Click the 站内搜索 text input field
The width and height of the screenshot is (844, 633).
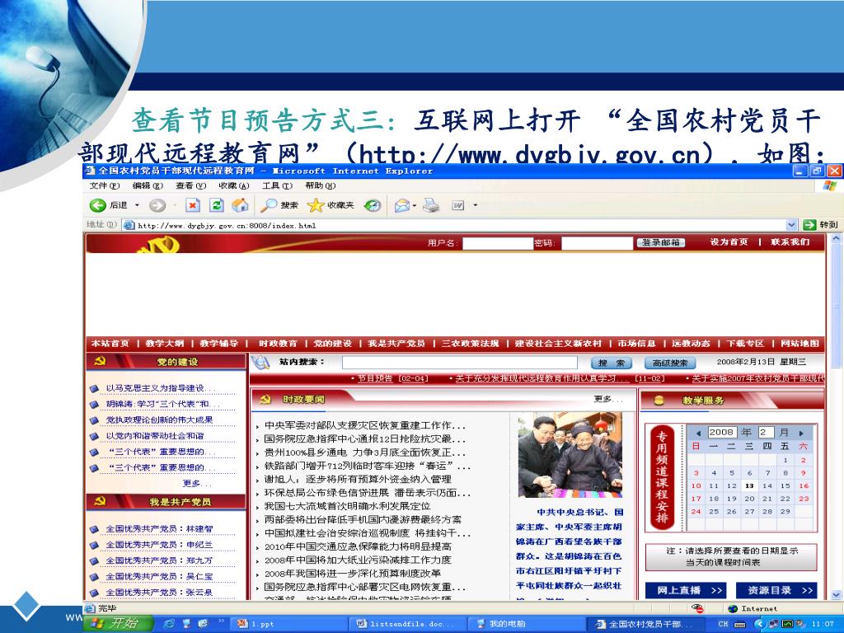[460, 363]
